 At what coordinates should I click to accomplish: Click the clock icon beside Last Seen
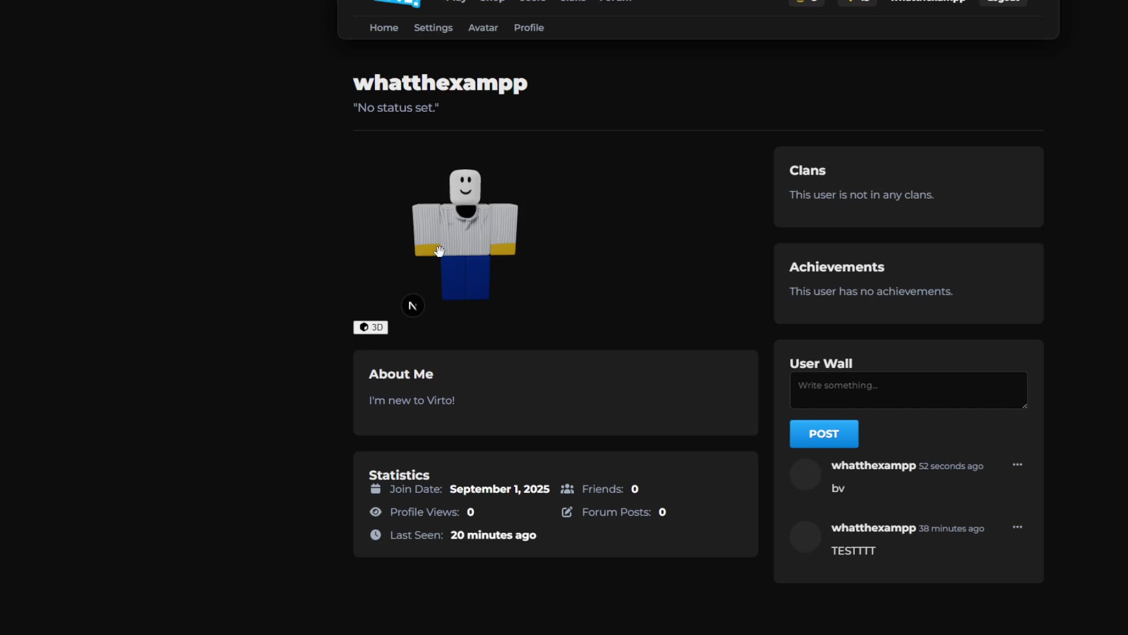375,535
